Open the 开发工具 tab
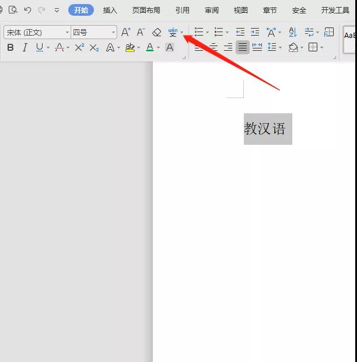The image size is (357, 362). 335,10
